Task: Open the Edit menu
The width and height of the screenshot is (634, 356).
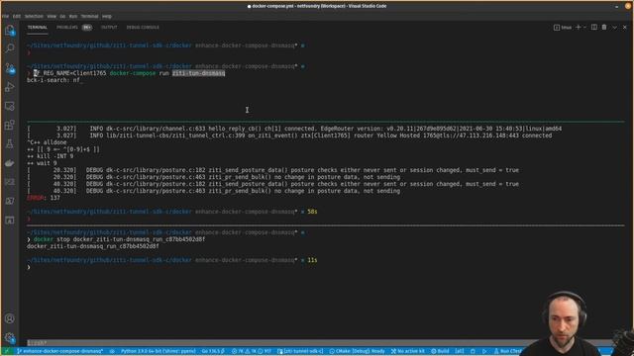Action: [x=17, y=16]
